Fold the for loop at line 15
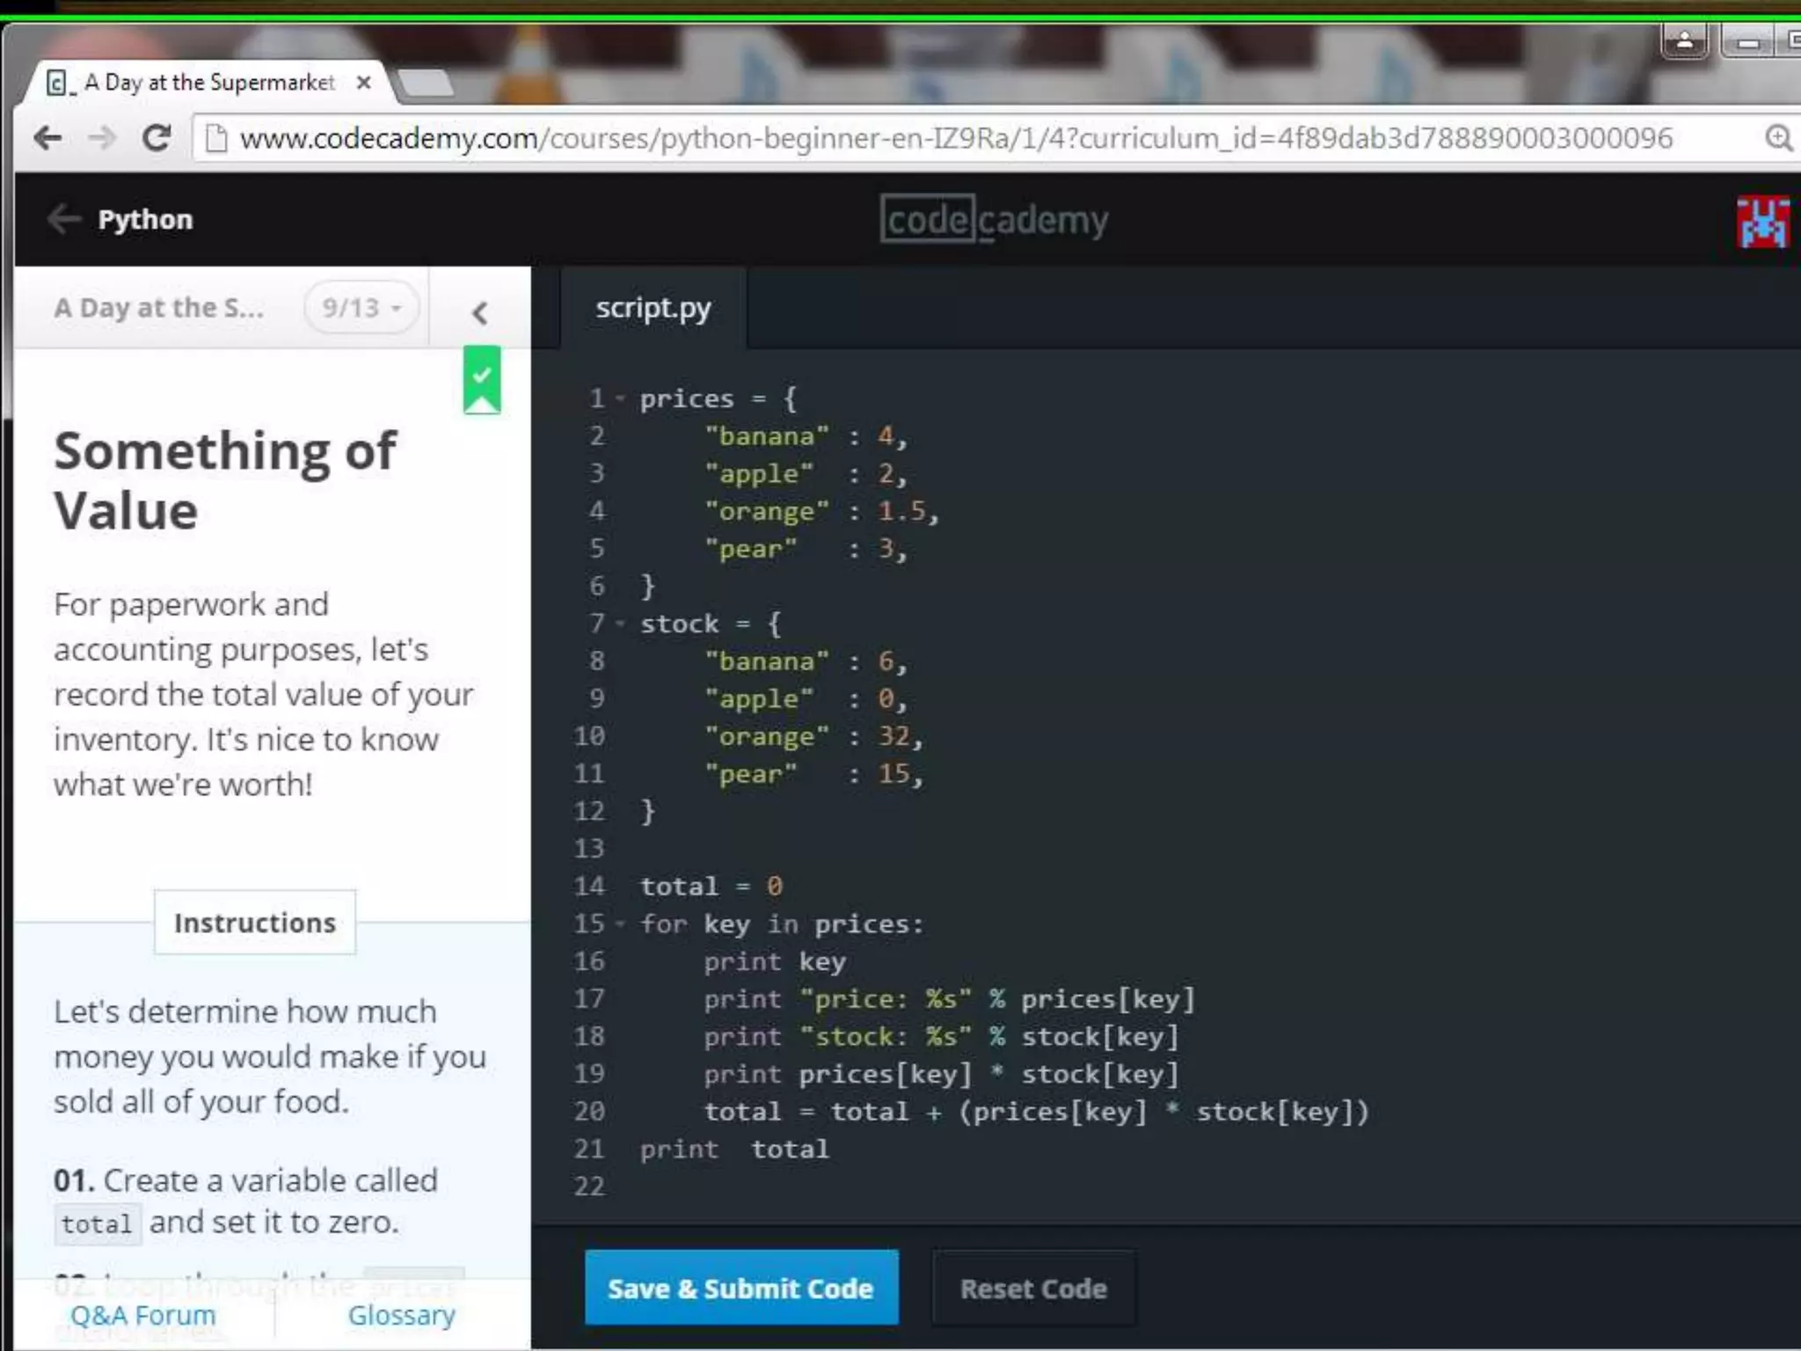The height and width of the screenshot is (1351, 1801). tap(621, 924)
